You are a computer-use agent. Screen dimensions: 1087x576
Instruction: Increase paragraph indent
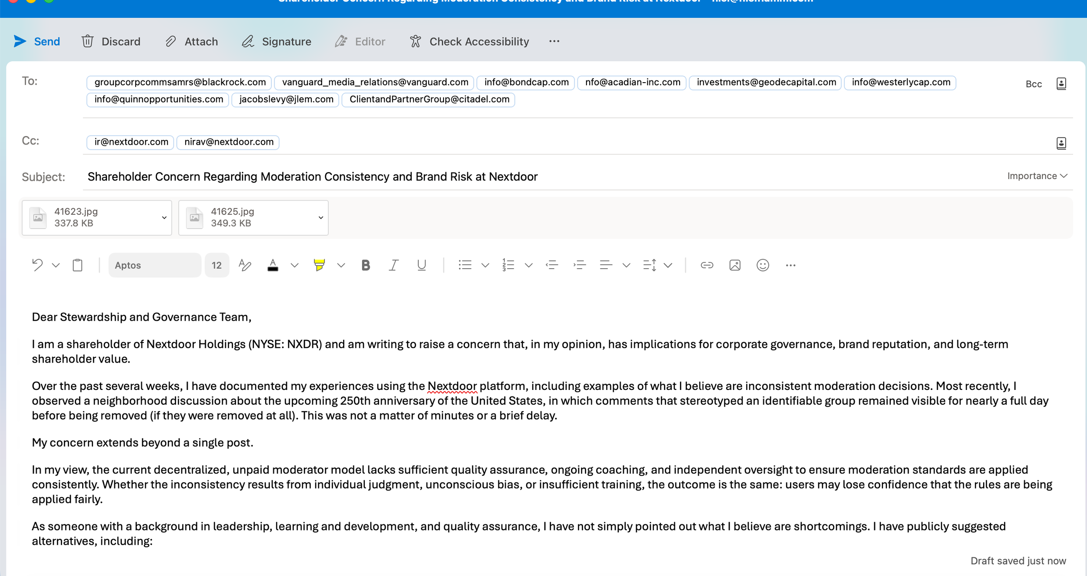580,265
